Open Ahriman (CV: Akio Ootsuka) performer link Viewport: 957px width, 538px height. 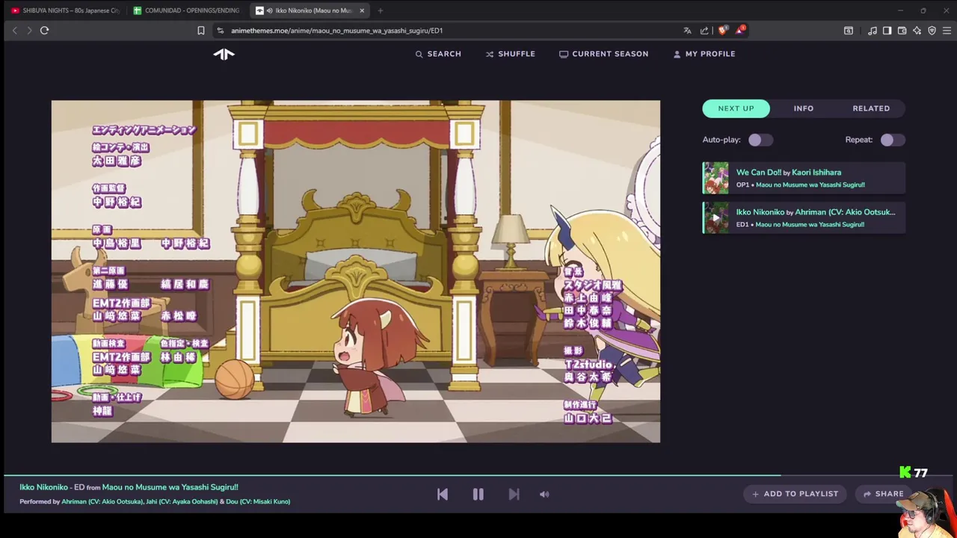(102, 501)
